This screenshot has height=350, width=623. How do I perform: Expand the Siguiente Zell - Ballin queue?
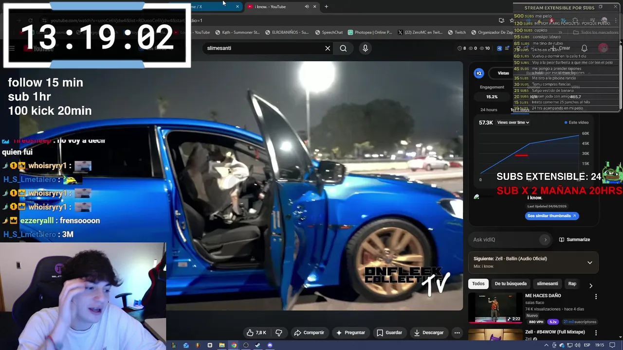tap(589, 262)
